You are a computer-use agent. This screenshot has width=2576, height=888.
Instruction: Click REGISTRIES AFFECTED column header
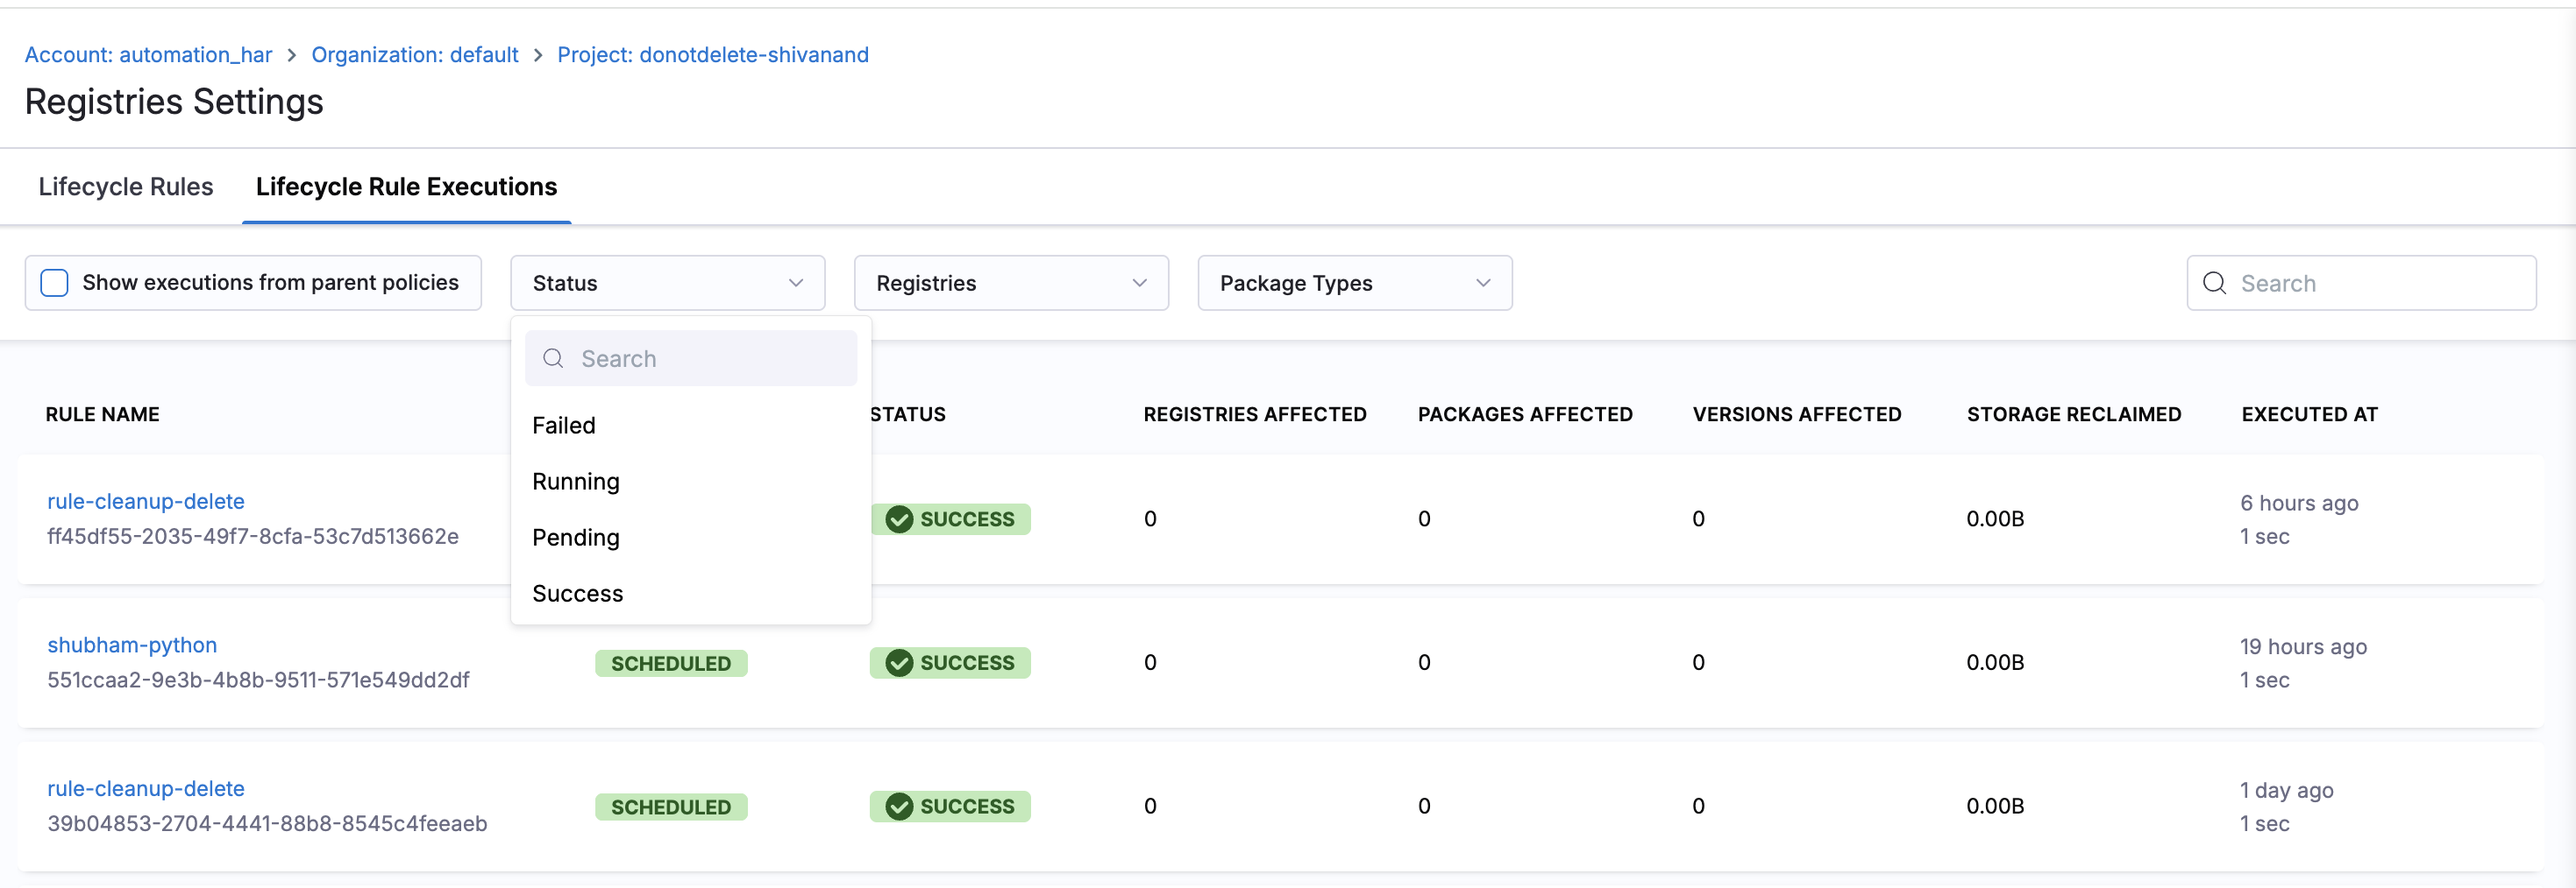[x=1255, y=414]
